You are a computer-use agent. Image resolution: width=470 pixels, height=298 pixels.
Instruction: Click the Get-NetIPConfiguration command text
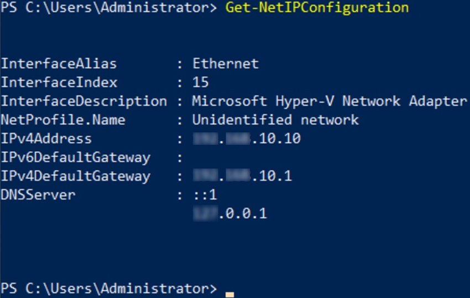coord(317,8)
